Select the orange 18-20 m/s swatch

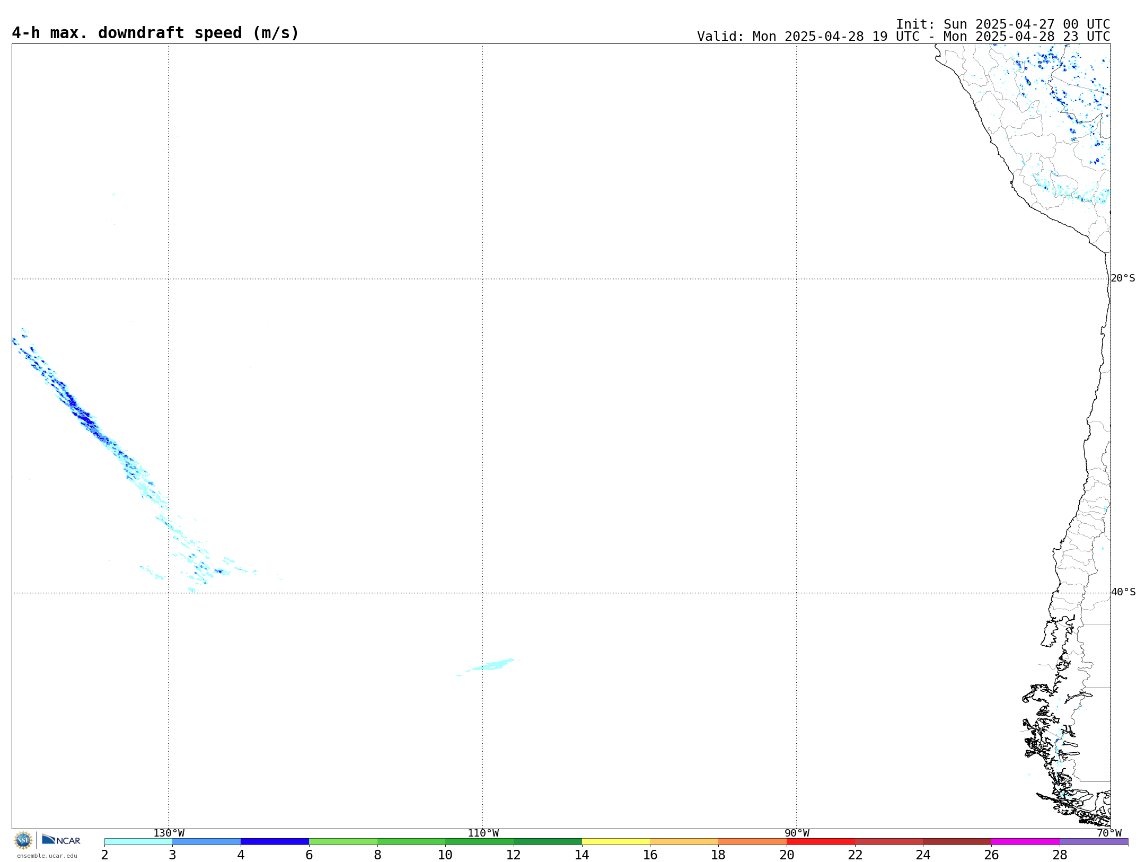coord(752,842)
